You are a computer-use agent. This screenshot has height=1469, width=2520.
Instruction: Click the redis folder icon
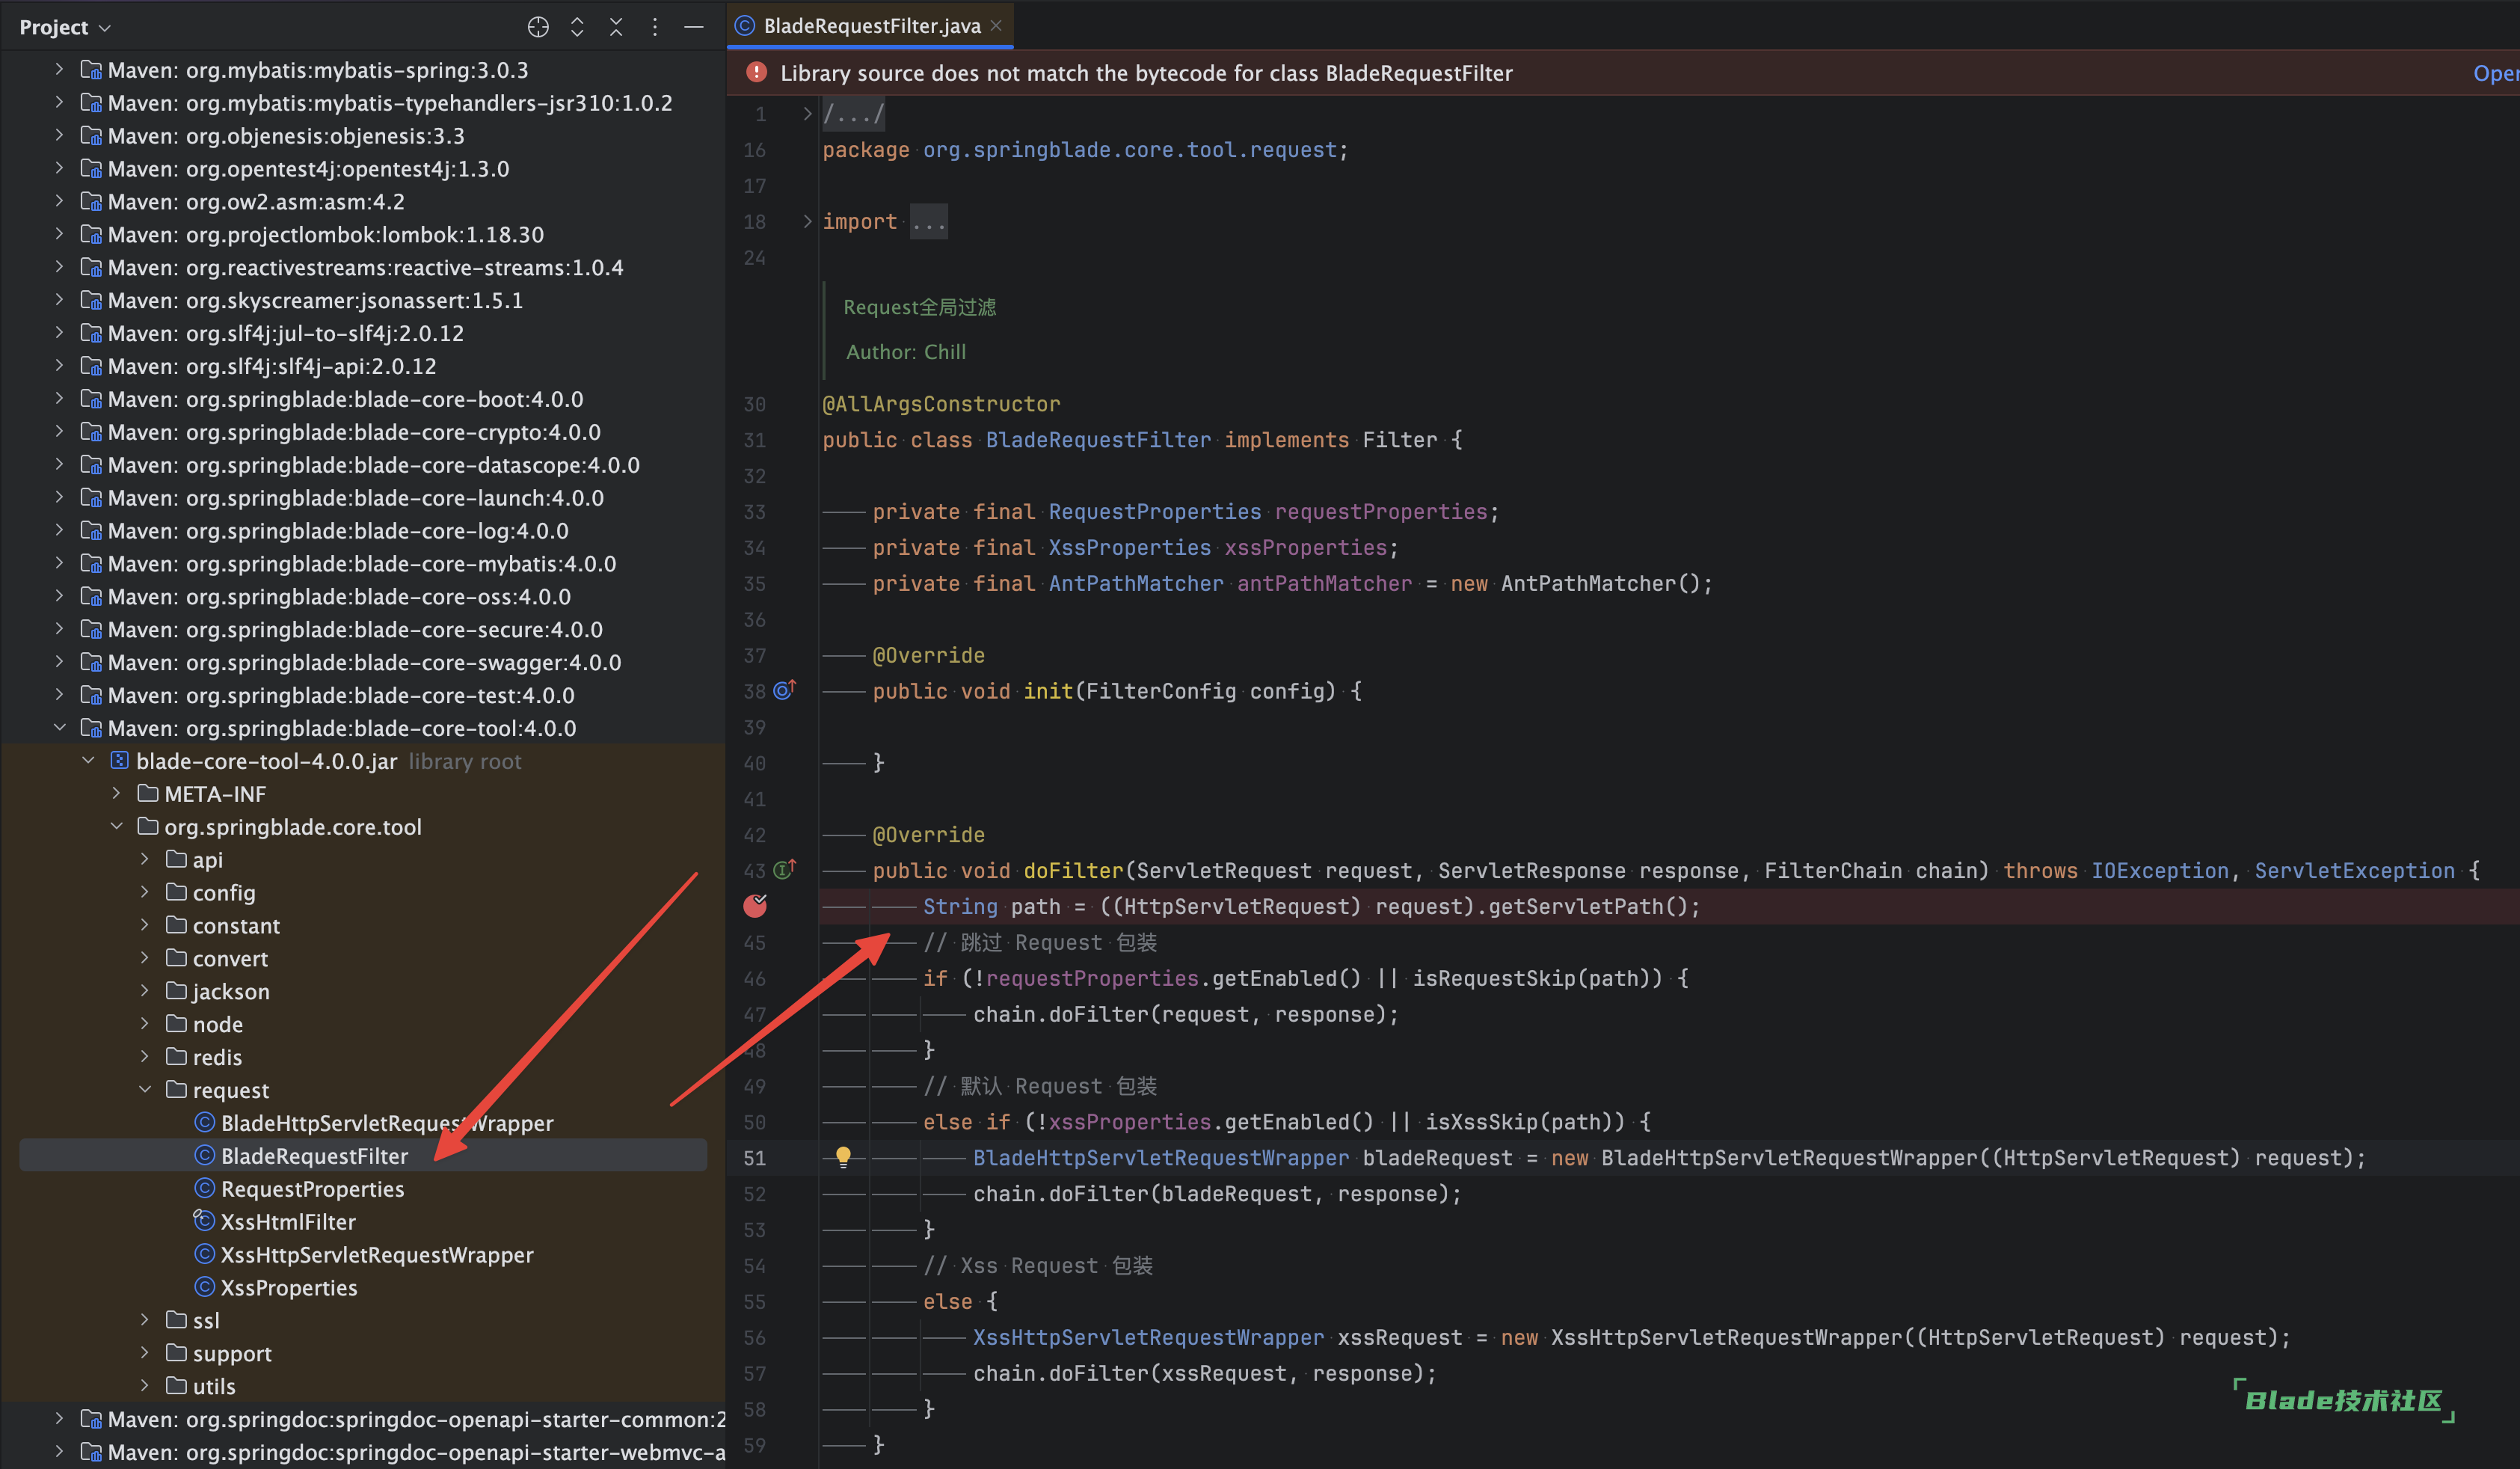pyautogui.click(x=177, y=1057)
